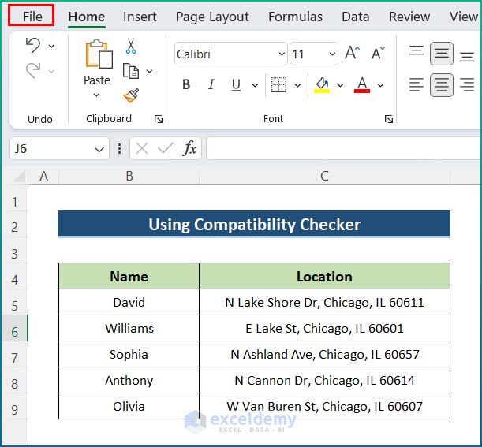Open the Review tab

[409, 17]
